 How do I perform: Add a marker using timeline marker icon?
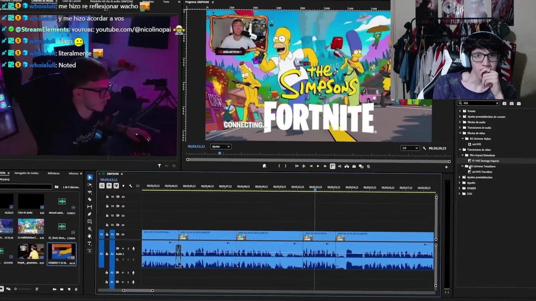point(123,186)
